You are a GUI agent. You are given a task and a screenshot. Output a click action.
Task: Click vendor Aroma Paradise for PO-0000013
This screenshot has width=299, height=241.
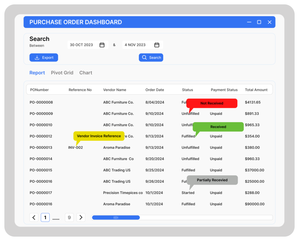[117, 148]
